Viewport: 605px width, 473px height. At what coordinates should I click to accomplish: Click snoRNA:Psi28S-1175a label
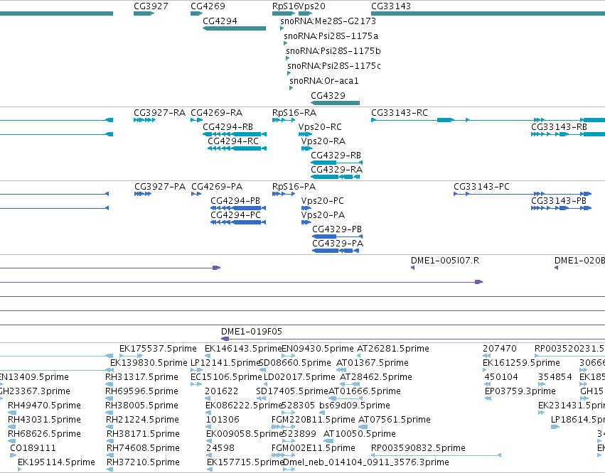[x=331, y=36]
